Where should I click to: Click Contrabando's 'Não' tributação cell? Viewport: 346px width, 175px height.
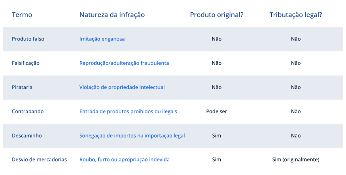coord(296,111)
